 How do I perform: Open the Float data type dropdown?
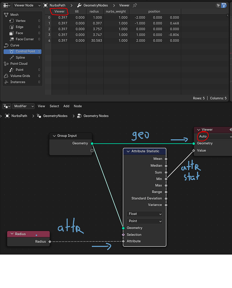pyautogui.click(x=144, y=214)
